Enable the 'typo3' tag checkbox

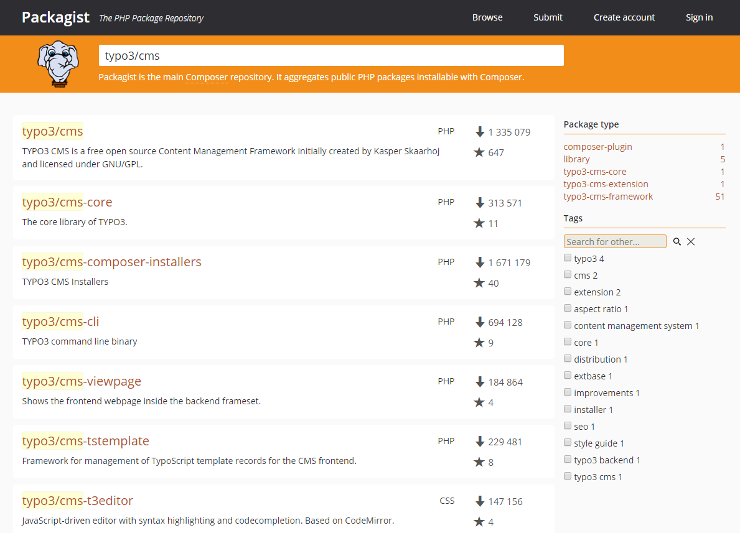point(568,258)
